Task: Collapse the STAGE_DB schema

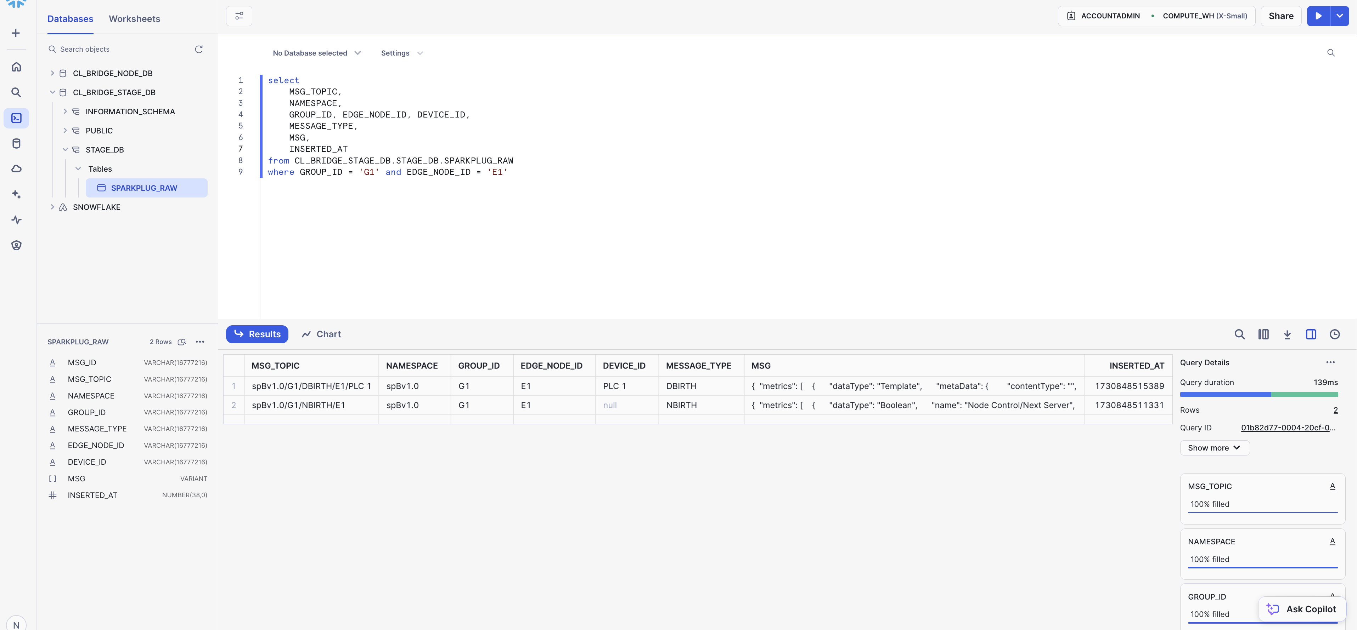Action: pos(65,149)
